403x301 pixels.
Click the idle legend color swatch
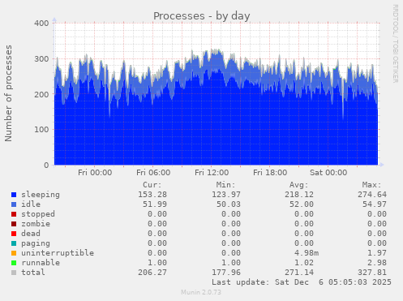[x=14, y=204]
